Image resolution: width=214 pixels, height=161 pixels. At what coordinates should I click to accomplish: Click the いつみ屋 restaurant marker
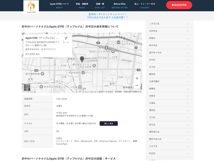80,87
